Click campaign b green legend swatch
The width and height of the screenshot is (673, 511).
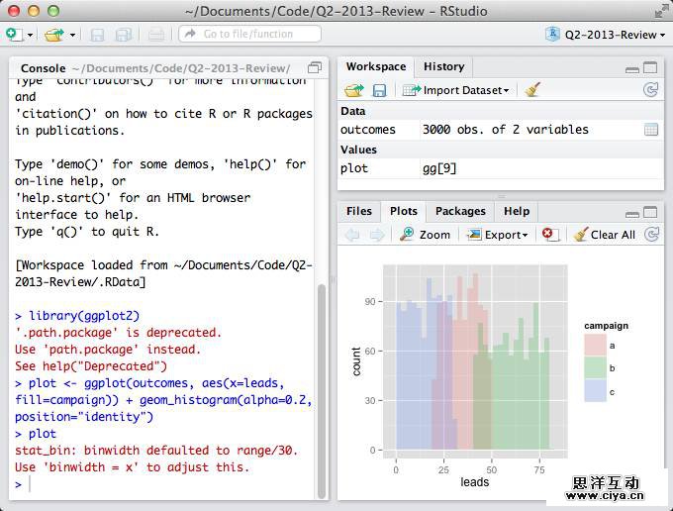pos(595,368)
